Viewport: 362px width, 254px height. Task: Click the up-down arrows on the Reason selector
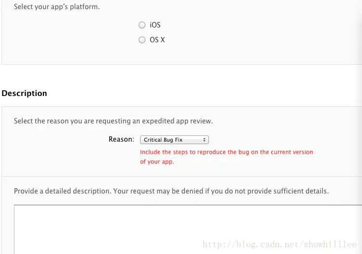pos(205,140)
